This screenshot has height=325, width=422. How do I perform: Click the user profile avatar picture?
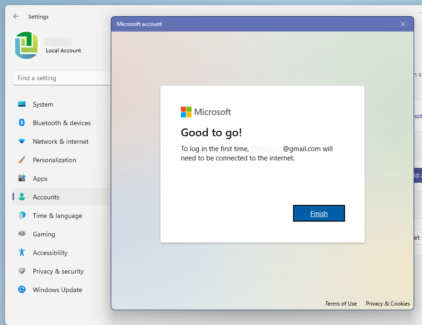point(26,45)
